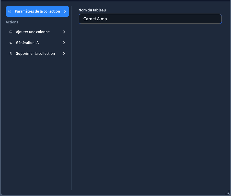
Task: Click the database icon beside Paramètres de la collection
Action: tap(10, 11)
